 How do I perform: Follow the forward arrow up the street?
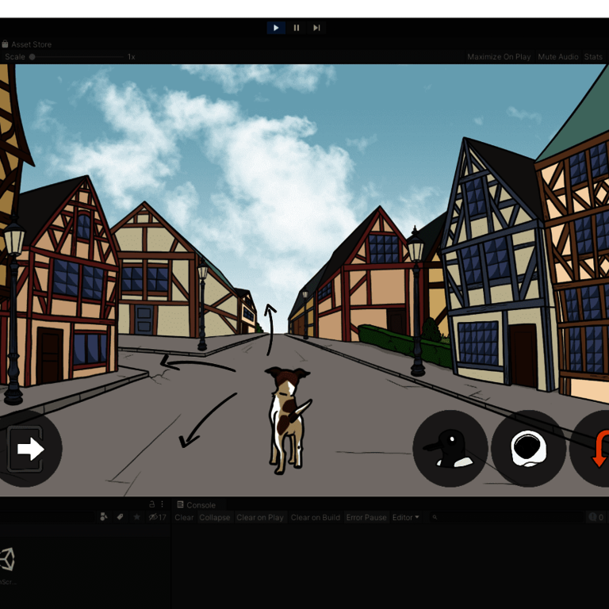click(x=270, y=329)
